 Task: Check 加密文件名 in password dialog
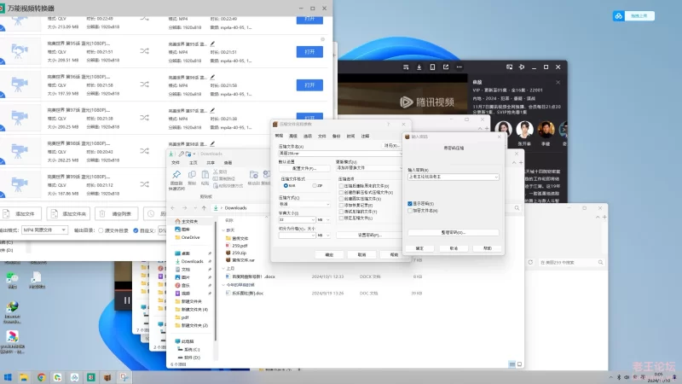(410, 210)
